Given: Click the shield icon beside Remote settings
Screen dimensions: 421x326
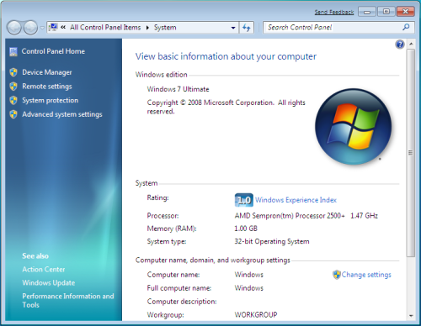Looking at the screenshot, I should click(13, 87).
